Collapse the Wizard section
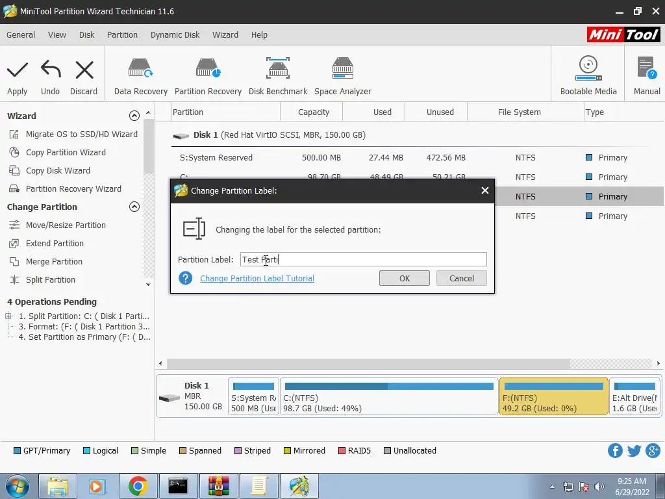Viewport: 665px width, 499px height. (134, 116)
